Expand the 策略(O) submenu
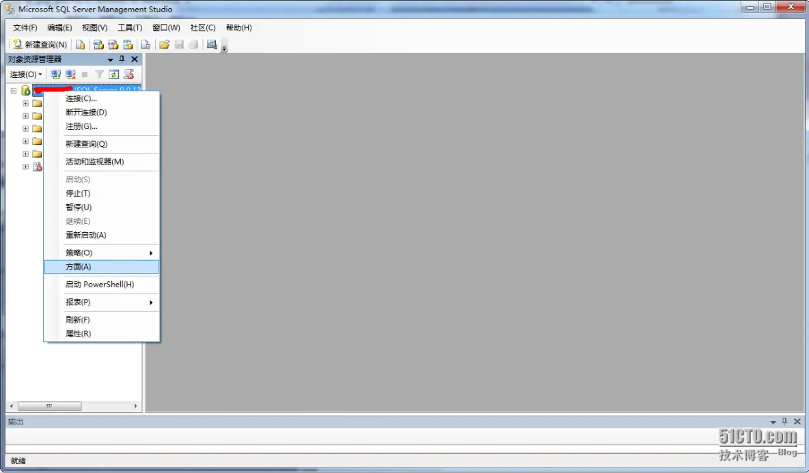This screenshot has width=809, height=473. pyautogui.click(x=102, y=253)
